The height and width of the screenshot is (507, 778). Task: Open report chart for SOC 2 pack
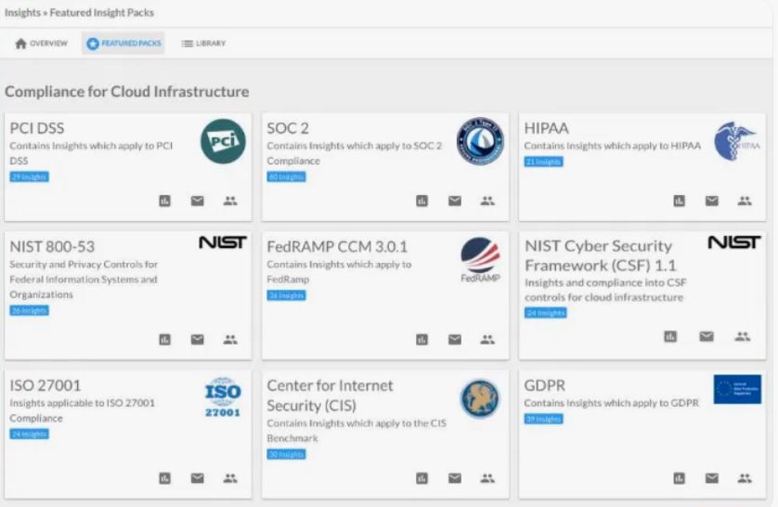[x=421, y=201]
